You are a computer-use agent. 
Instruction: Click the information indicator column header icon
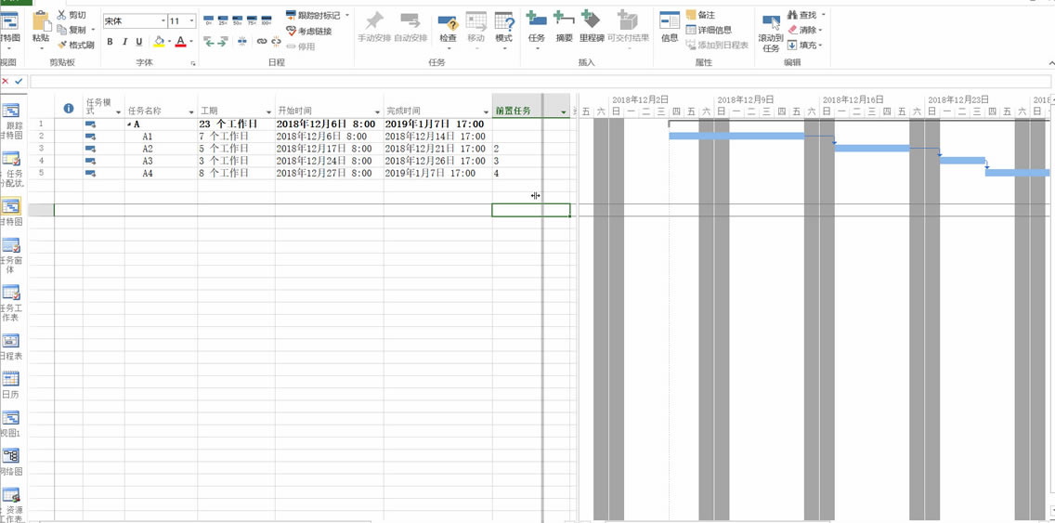69,108
